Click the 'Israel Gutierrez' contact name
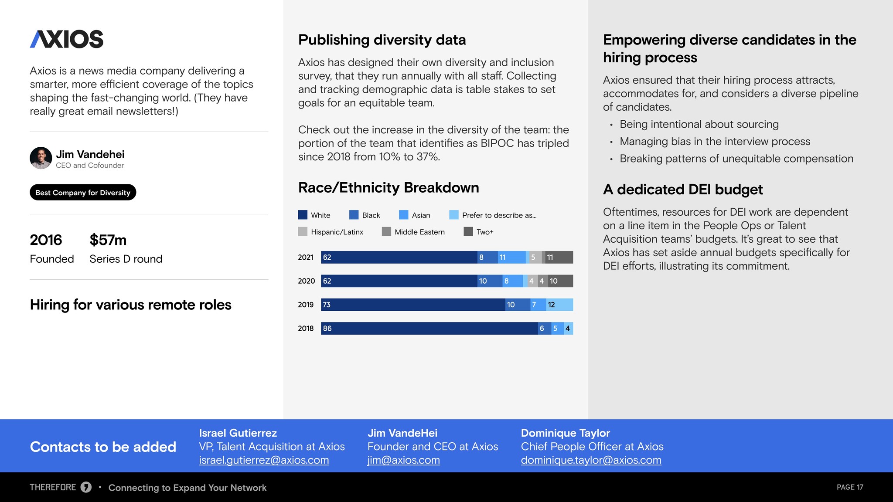Screen dimensions: 893x502 coord(238,433)
